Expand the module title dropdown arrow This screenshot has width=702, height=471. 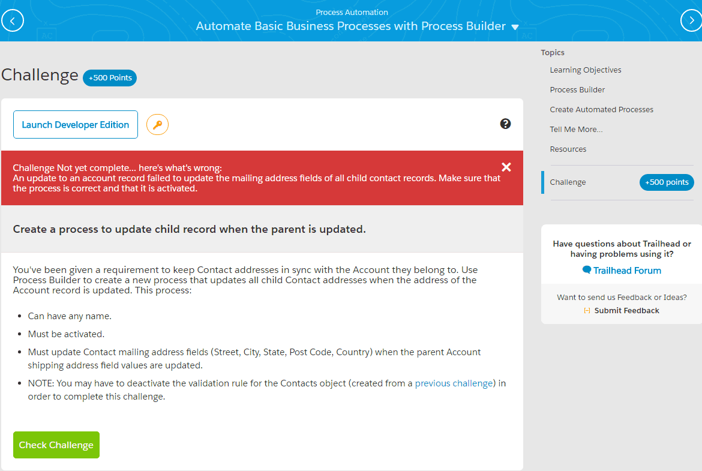(x=515, y=26)
